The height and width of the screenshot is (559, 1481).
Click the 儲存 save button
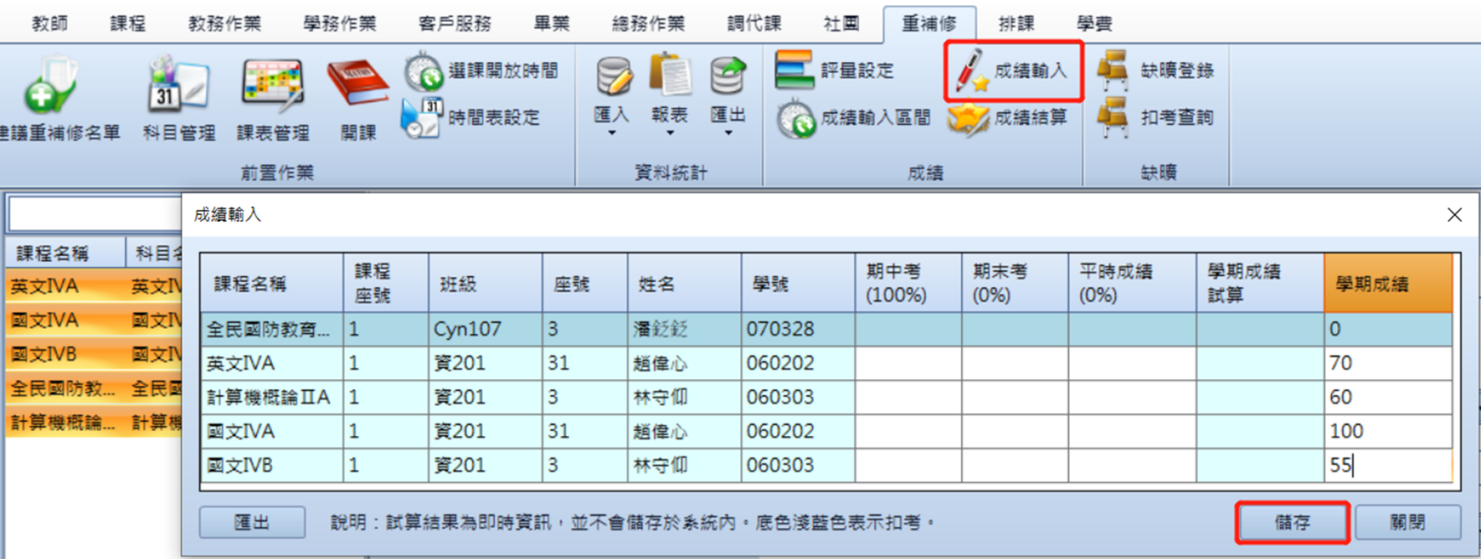coord(1292,523)
